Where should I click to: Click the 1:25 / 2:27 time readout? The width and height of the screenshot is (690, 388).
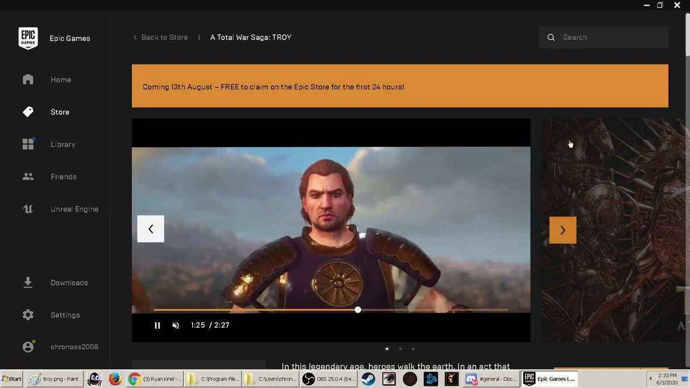(210, 325)
